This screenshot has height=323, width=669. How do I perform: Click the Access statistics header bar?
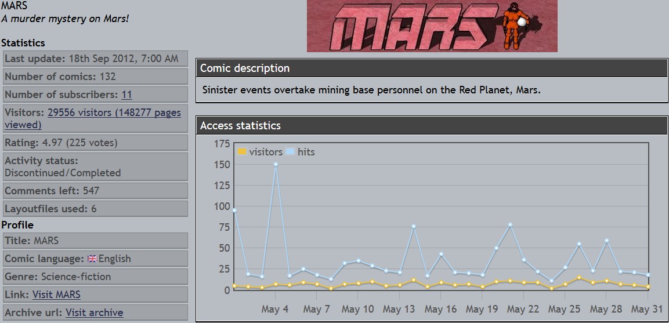[x=431, y=125]
